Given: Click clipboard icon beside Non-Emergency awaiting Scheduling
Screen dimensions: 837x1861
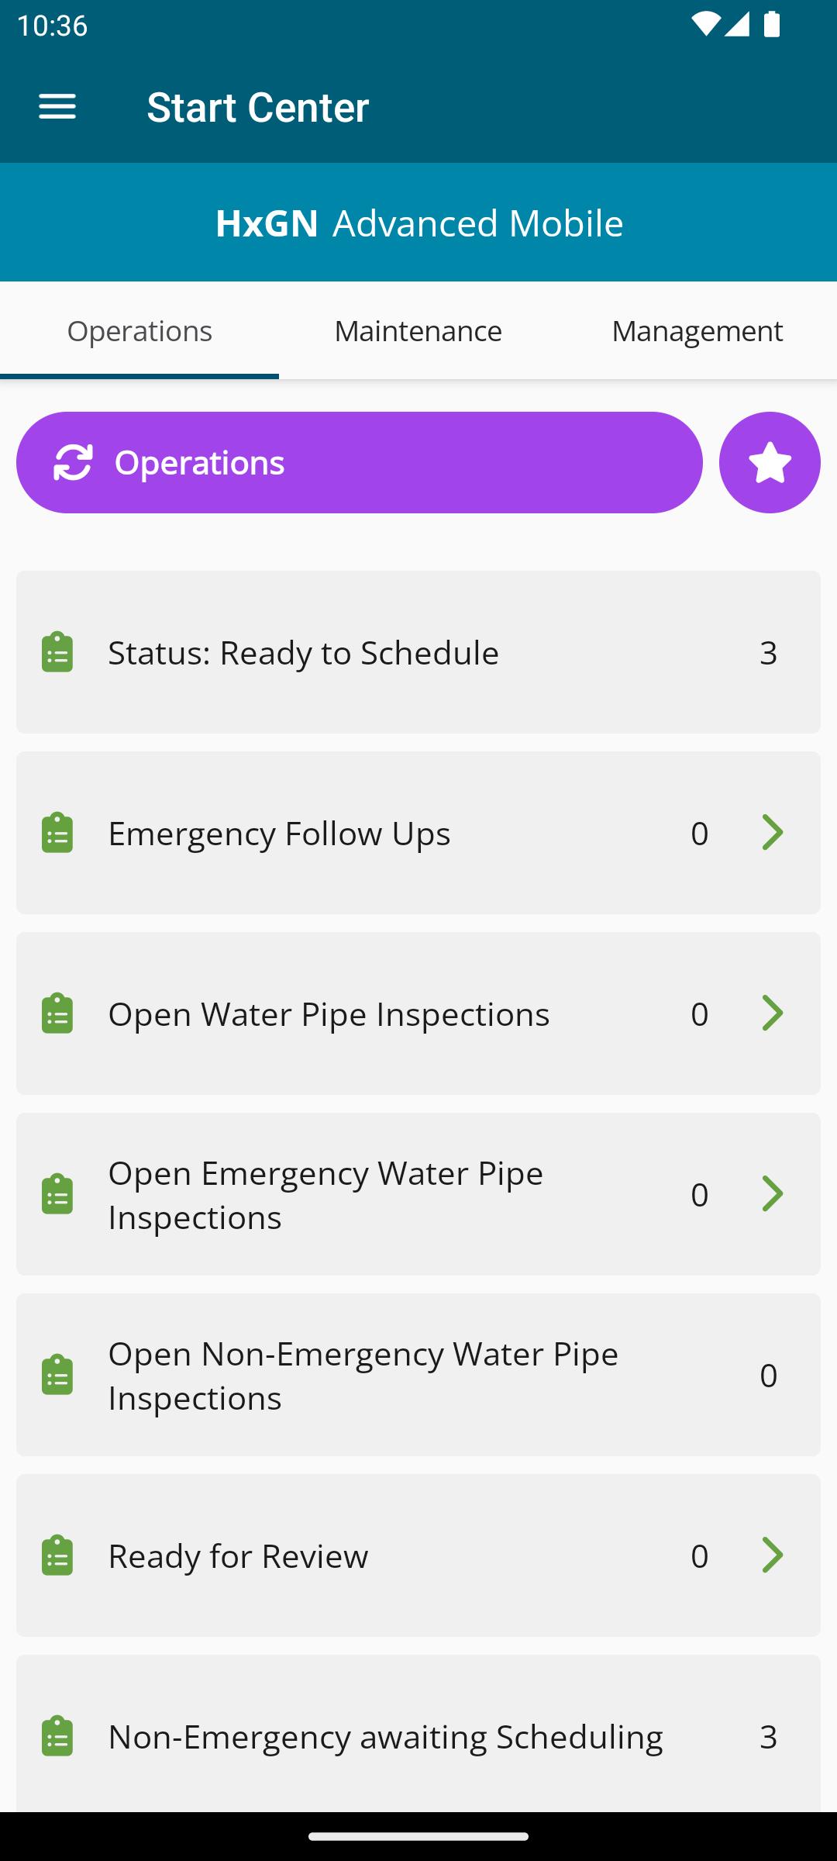Looking at the screenshot, I should tap(57, 1736).
